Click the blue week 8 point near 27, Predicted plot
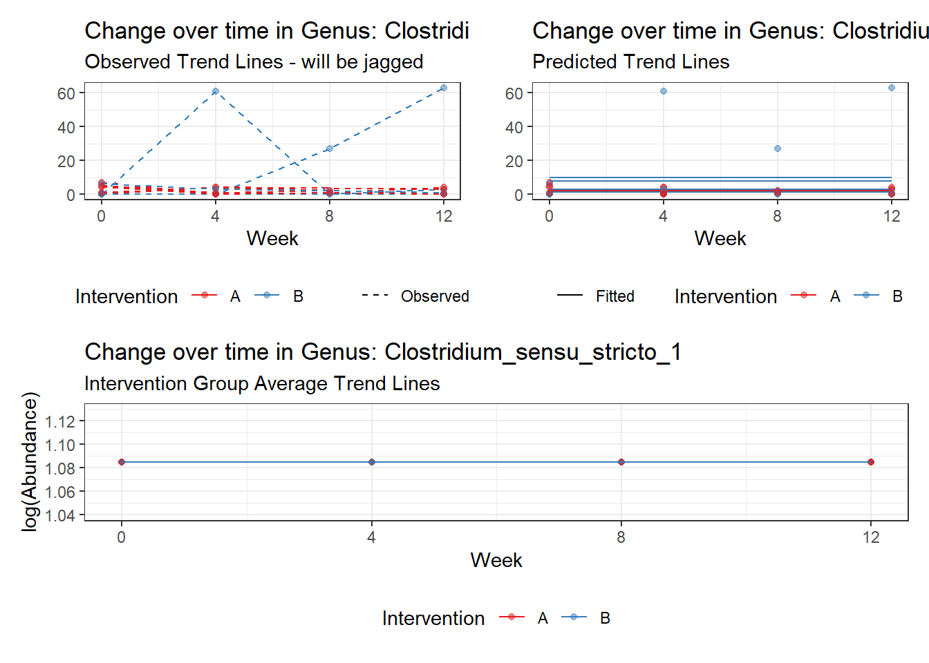Screen dimensions: 929x663 pos(778,148)
